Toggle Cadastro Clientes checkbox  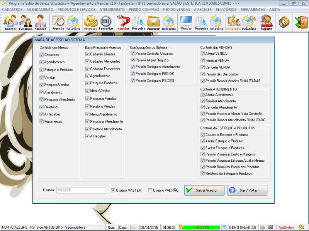(87, 54)
